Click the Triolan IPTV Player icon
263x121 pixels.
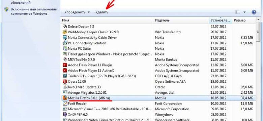65,76
